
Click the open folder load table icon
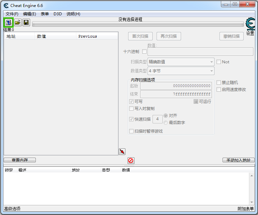point(18,22)
